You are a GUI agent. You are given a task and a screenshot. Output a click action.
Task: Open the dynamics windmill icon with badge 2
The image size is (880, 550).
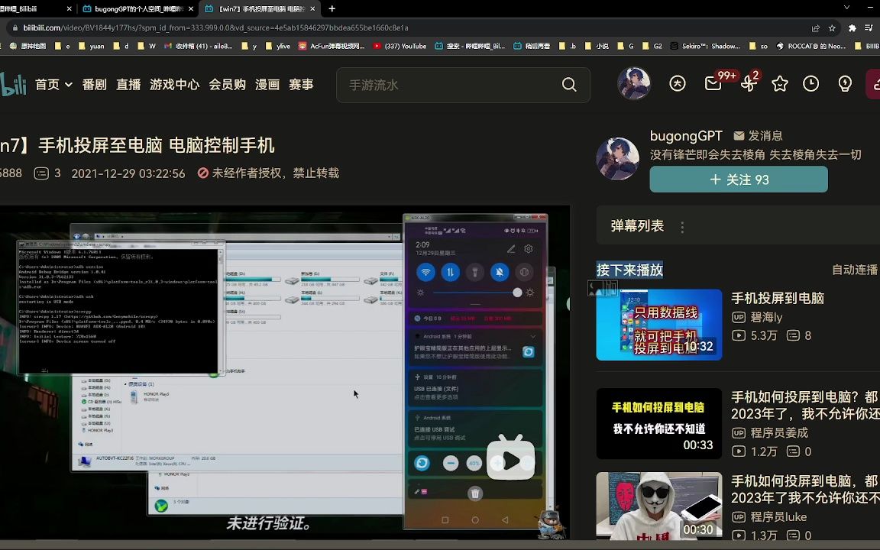(x=747, y=82)
